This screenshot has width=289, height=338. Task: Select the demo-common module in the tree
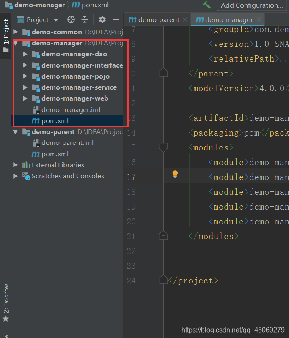57,32
